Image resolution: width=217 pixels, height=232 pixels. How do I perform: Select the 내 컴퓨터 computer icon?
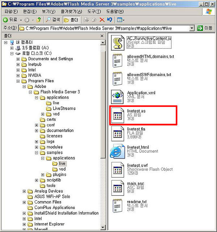12,43
